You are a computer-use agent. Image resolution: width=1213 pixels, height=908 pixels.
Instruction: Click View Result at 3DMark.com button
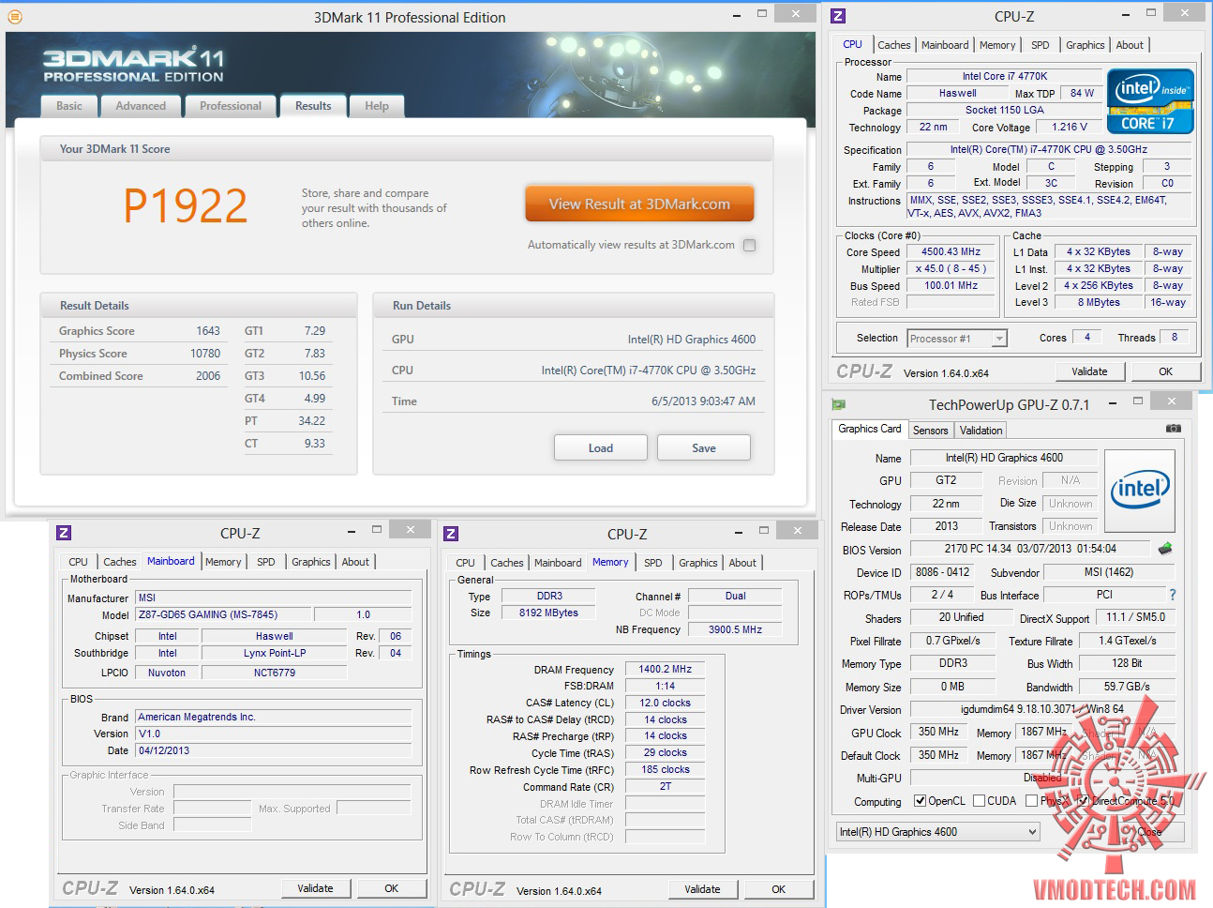(x=639, y=204)
